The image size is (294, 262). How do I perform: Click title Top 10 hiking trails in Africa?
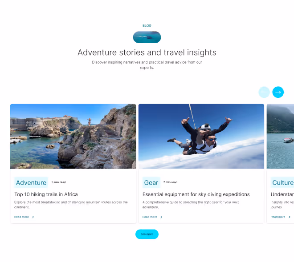pos(46,194)
